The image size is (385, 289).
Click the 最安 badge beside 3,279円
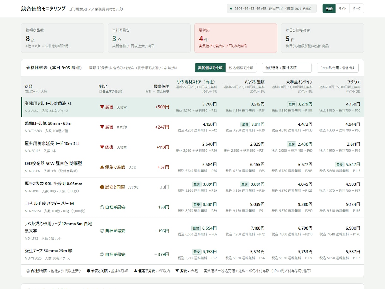[292, 104]
